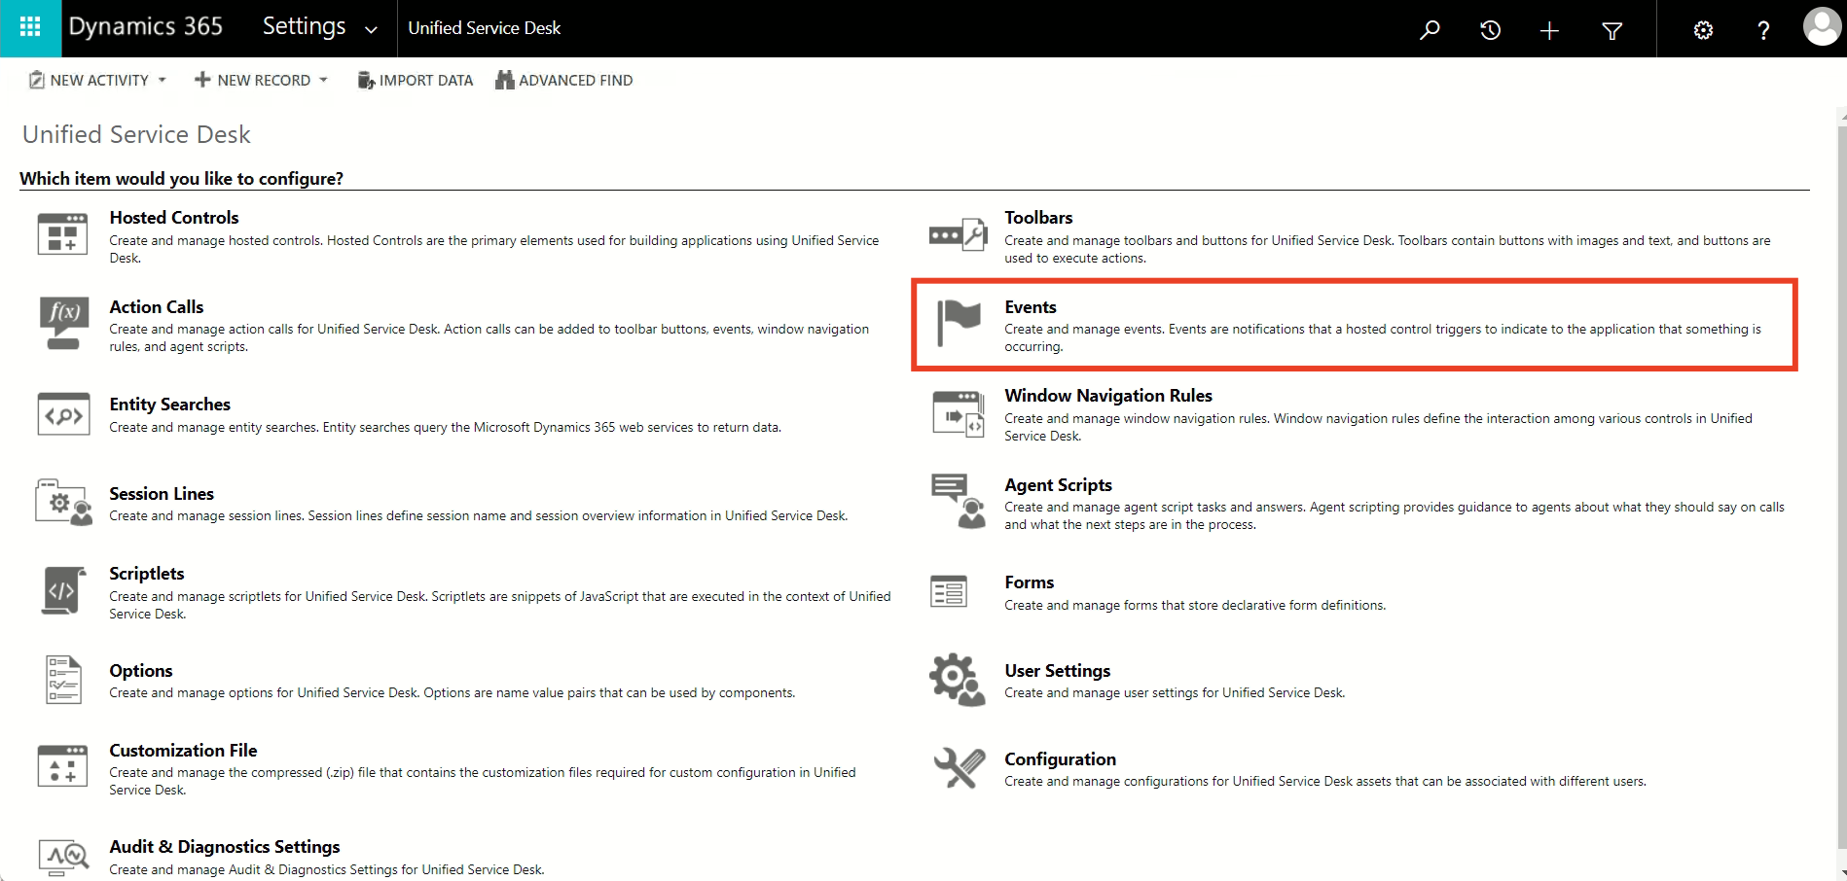The image size is (1847, 881).
Task: Click the Configuration tools icon
Action: [960, 767]
